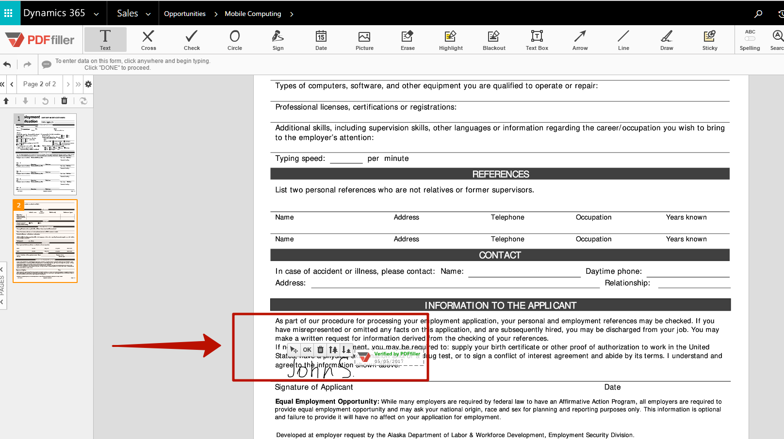Select the Verified by PDFfiller stamp
Image resolution: width=784 pixels, height=439 pixels.
[x=390, y=358]
